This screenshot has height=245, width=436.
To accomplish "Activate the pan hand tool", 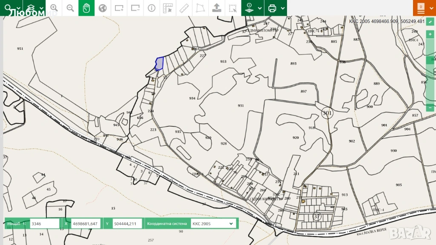I will (x=86, y=8).
